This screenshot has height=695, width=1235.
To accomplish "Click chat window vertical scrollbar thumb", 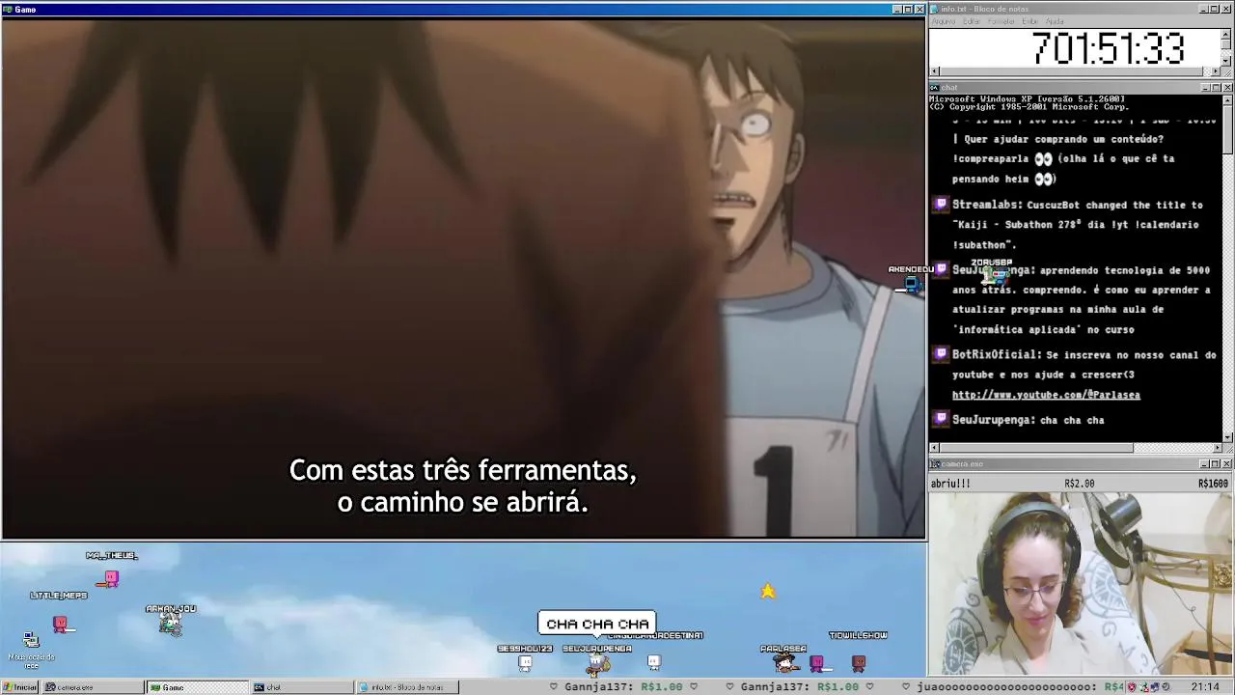I will click(x=1227, y=128).
